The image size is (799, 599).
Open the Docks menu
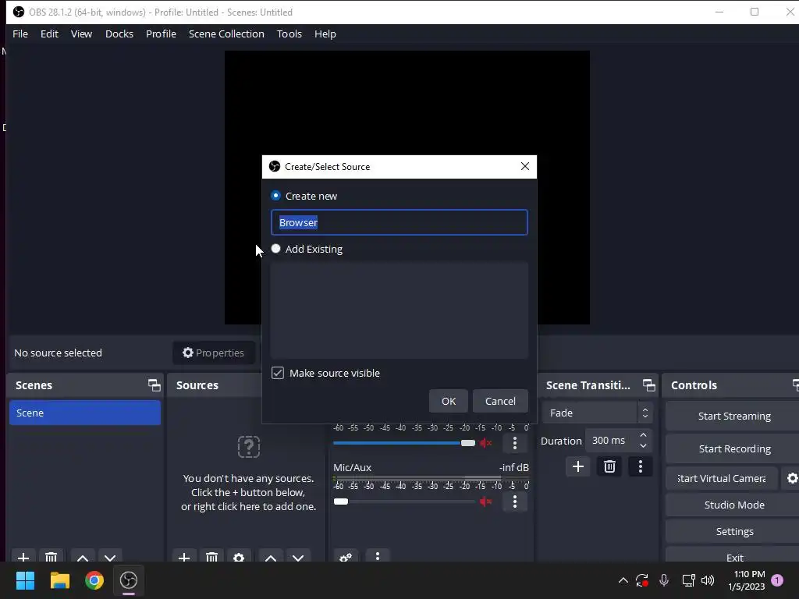(x=119, y=34)
